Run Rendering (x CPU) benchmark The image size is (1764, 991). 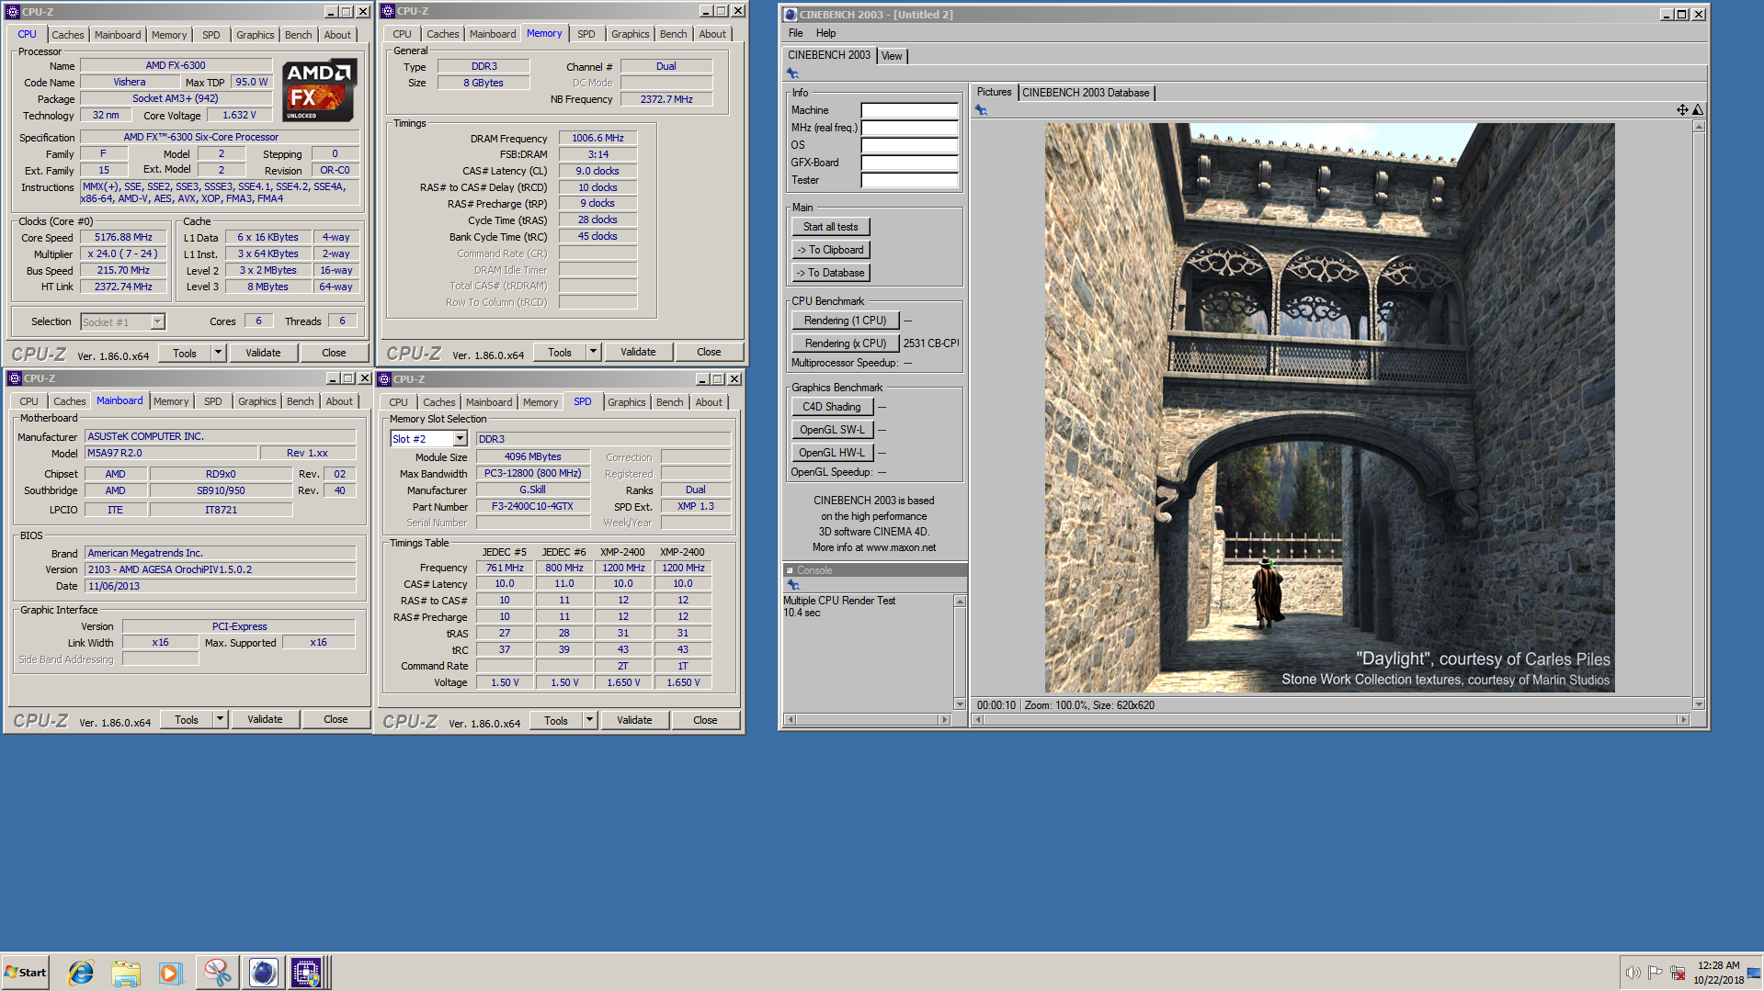[845, 343]
